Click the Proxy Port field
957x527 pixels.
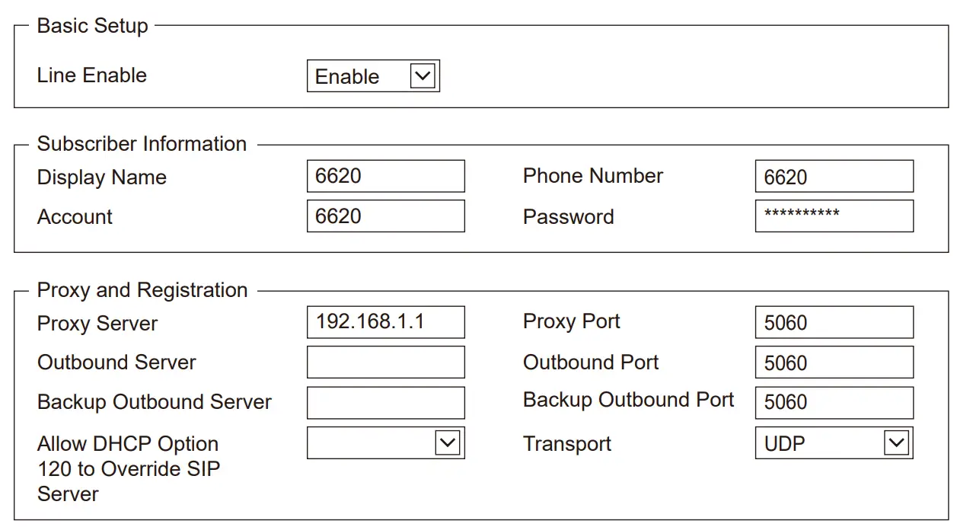click(x=834, y=322)
